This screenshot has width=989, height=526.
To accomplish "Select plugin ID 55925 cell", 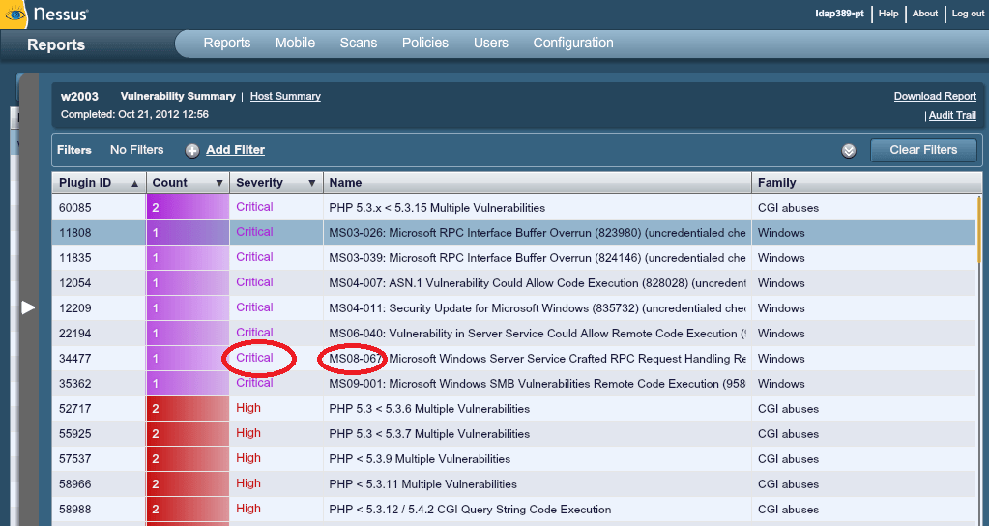I will click(x=99, y=434).
